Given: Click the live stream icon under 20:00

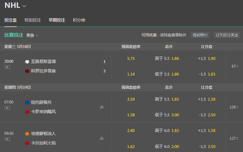Looking at the screenshot, I should (7, 67).
